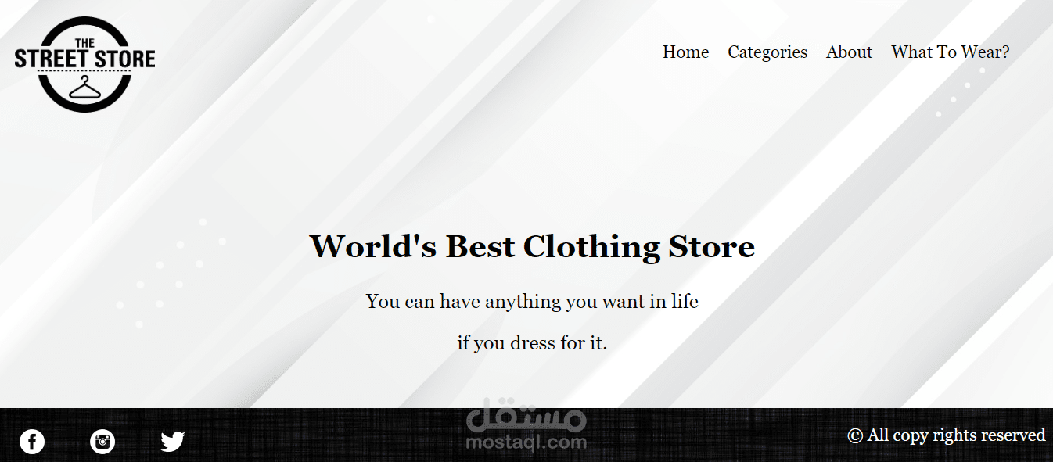This screenshot has height=462, width=1053.
Task: Select the World's Best Clothing Store heading
Action: pyautogui.click(x=532, y=246)
